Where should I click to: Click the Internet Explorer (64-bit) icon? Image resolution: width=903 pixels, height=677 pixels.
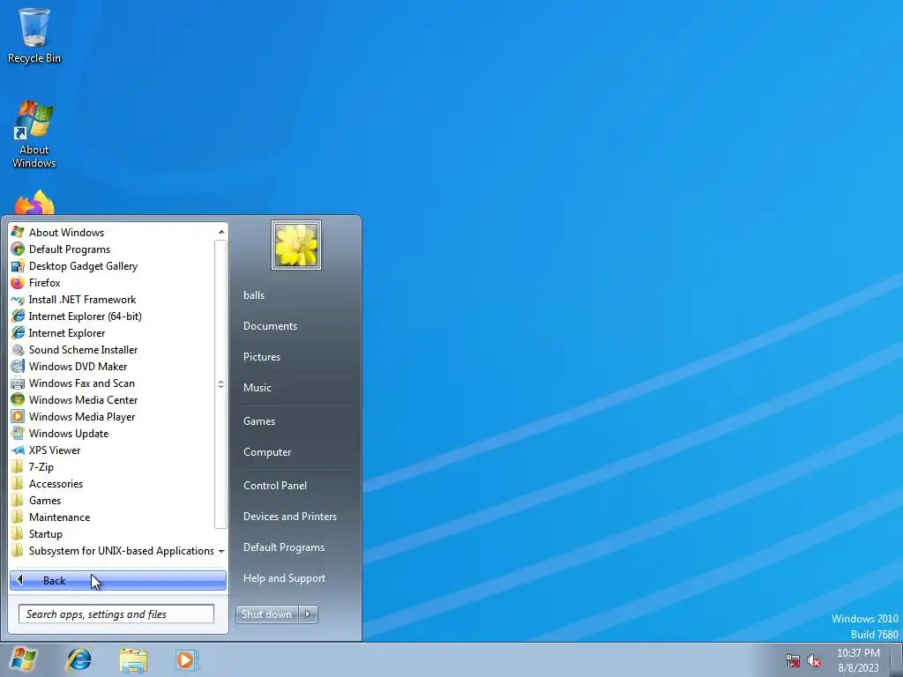point(18,316)
